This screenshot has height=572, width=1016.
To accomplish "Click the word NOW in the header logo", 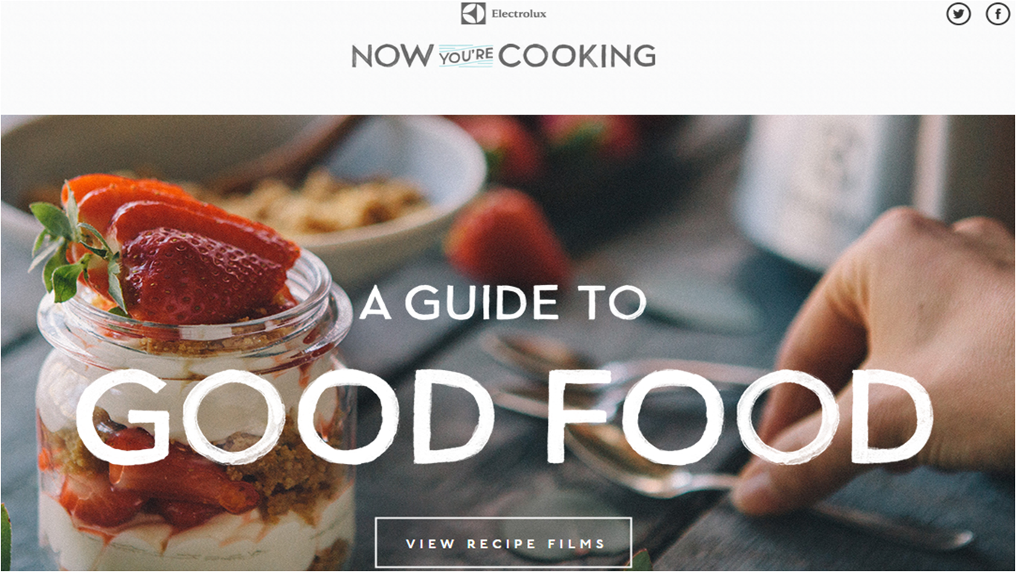I will click(392, 56).
